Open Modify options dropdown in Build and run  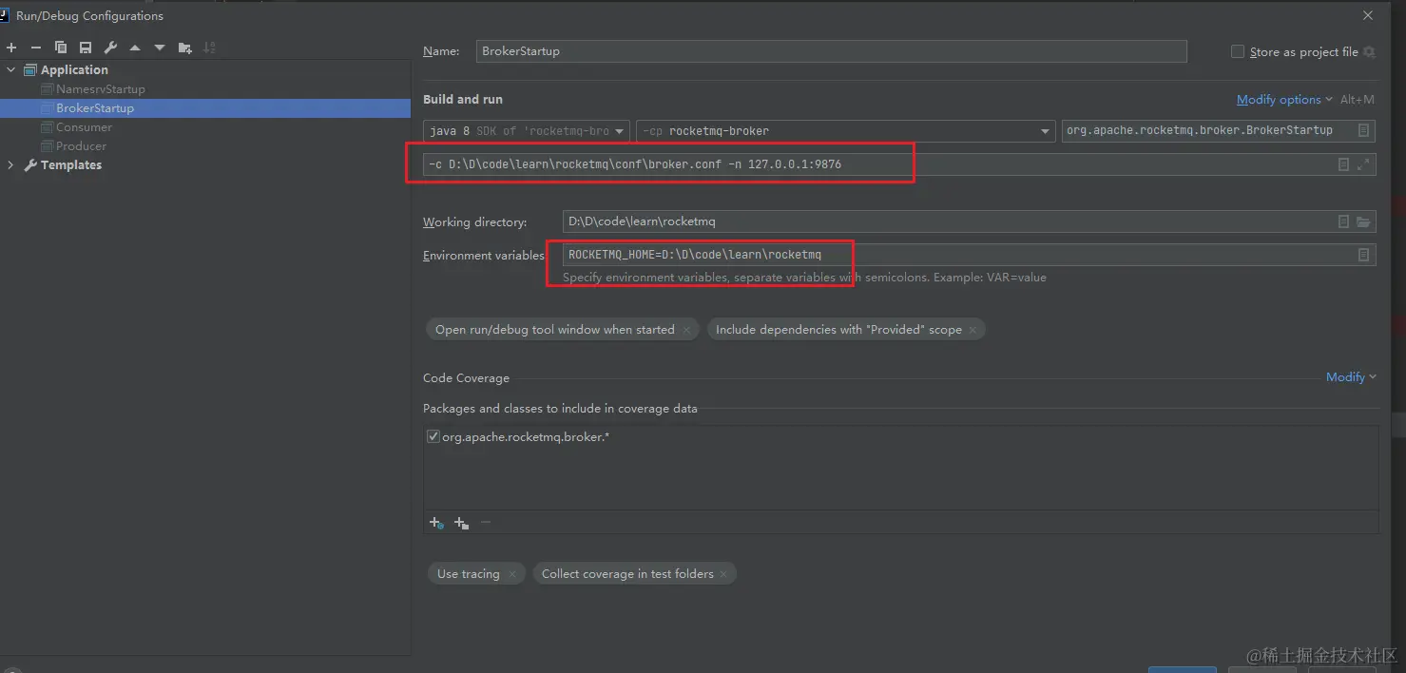click(x=1284, y=100)
